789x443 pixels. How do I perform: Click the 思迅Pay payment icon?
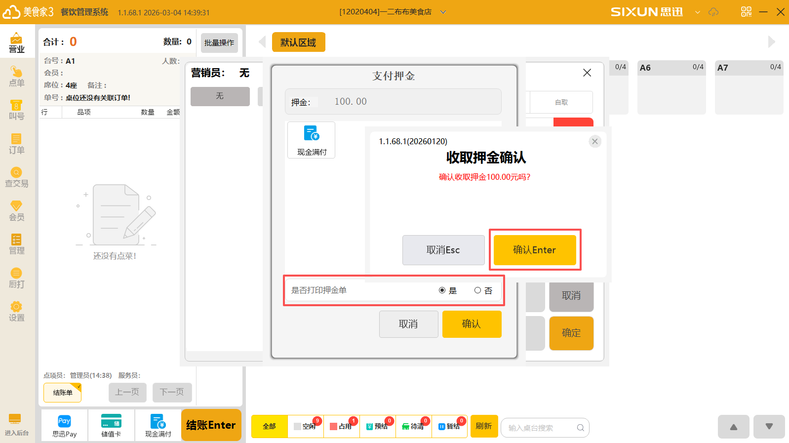point(64,426)
